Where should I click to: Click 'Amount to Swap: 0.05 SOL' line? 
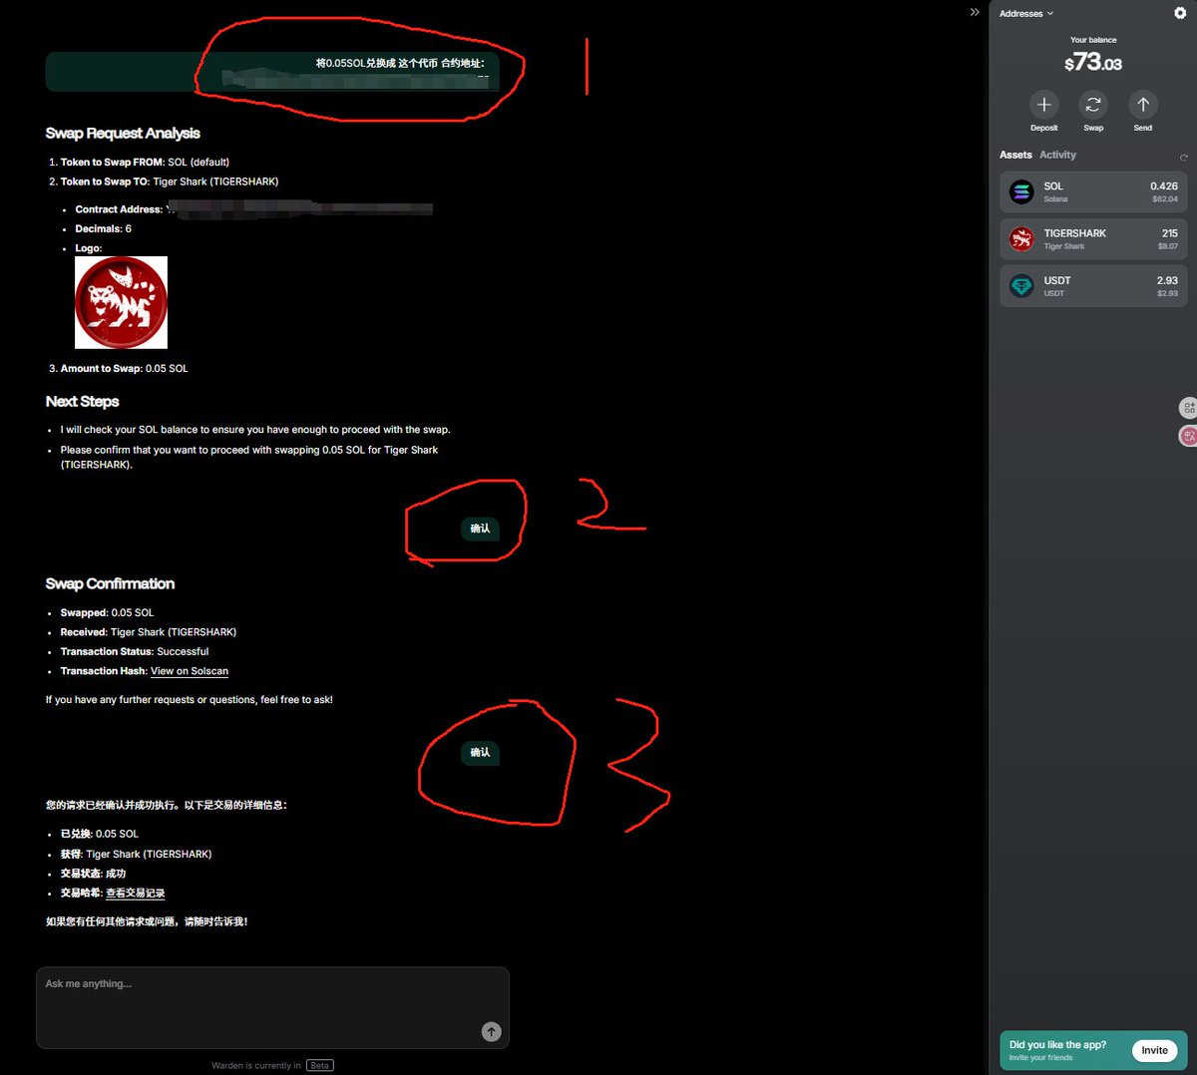pos(124,368)
